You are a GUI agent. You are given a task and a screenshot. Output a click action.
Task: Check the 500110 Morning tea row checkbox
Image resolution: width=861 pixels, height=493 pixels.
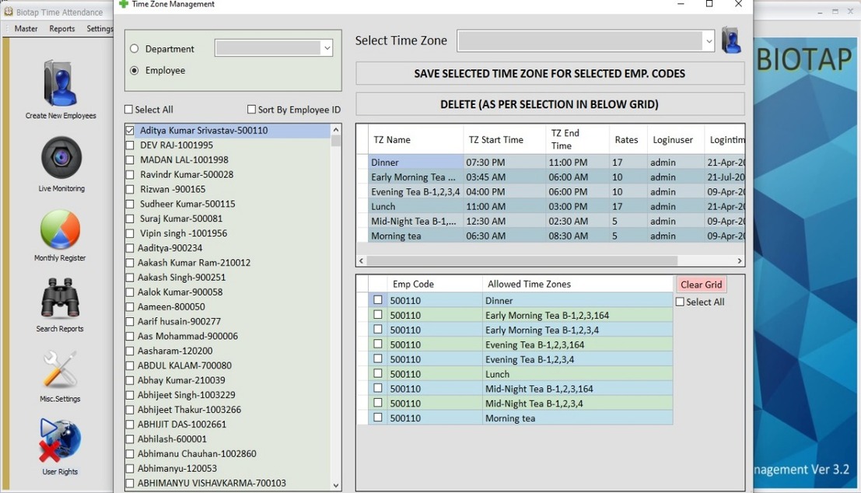pos(378,418)
